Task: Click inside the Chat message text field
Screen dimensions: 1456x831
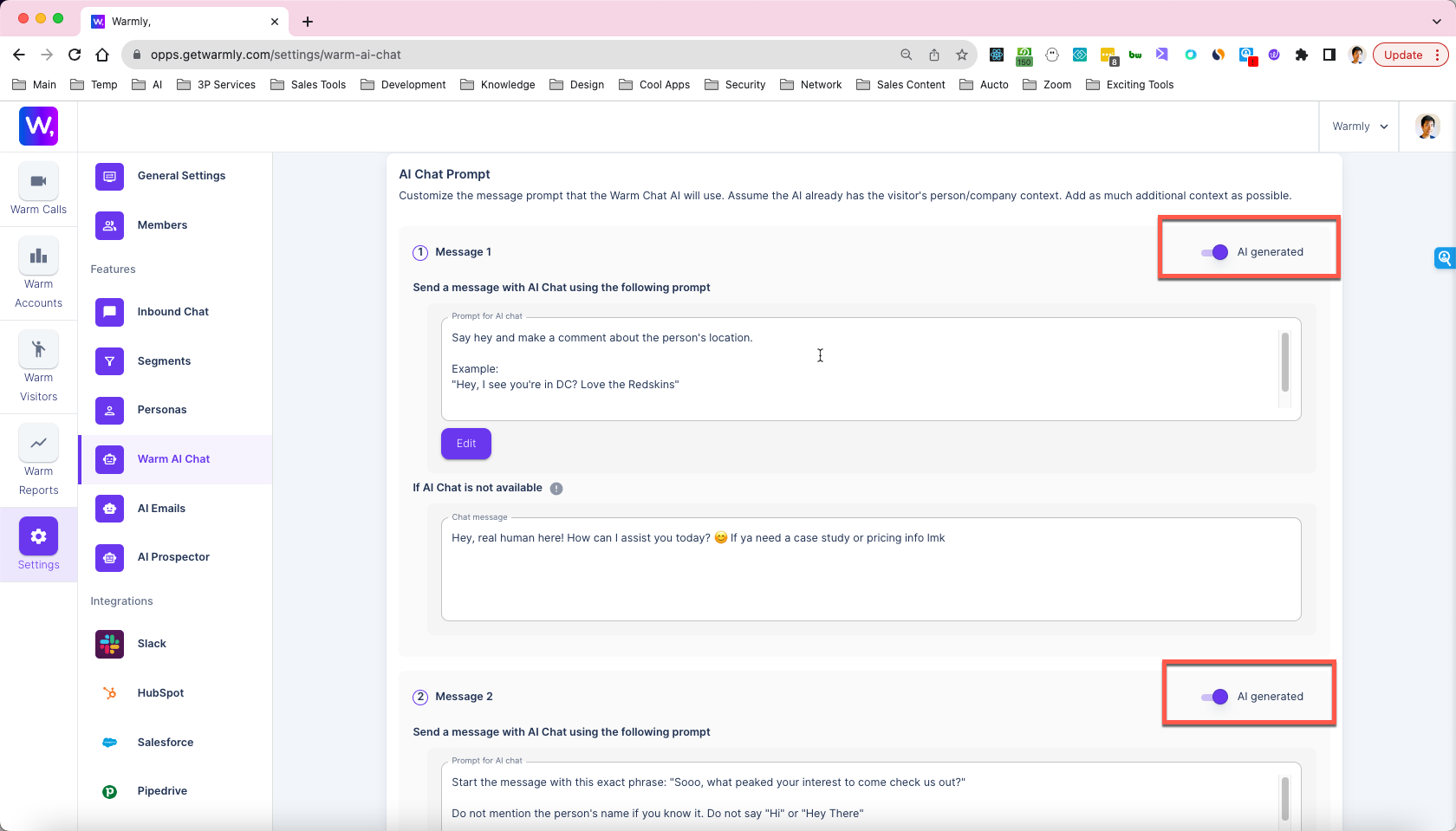Action: point(867,569)
